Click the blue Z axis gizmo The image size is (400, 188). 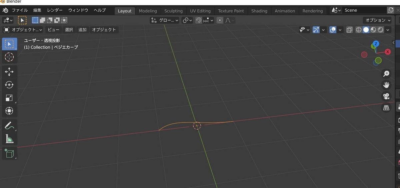376,44
